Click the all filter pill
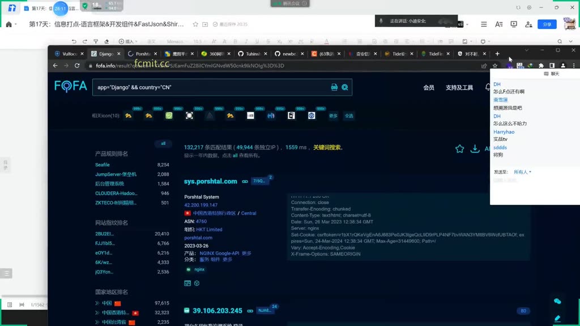Viewport: 580px width, 326px height. tap(163, 143)
